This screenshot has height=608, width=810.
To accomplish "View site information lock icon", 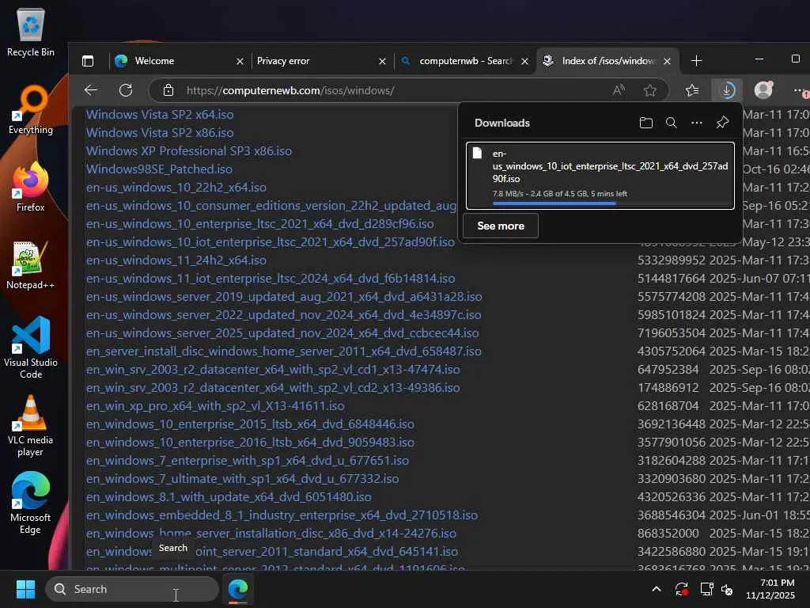I will [168, 90].
